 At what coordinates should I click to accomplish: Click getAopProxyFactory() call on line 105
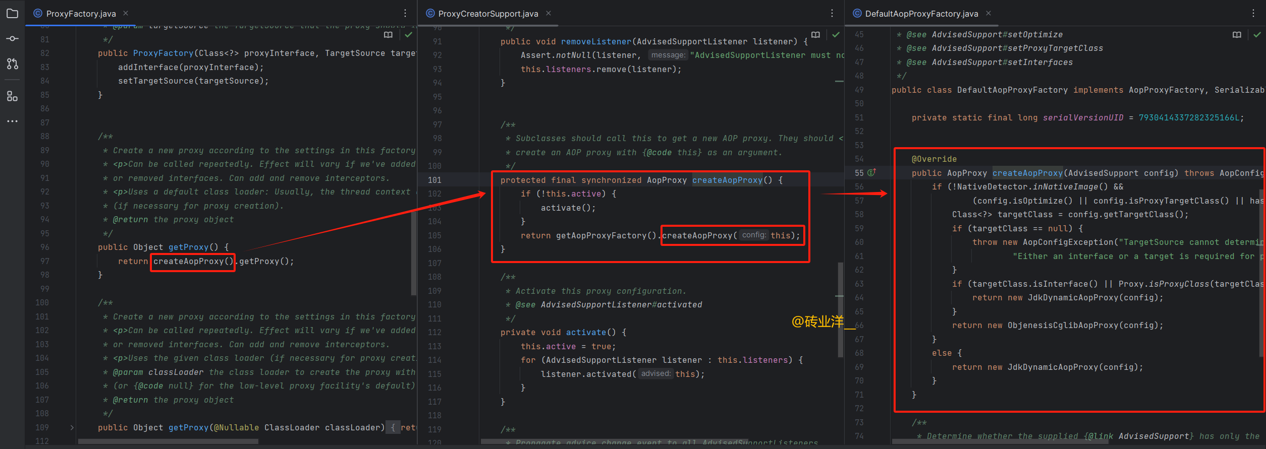click(606, 236)
